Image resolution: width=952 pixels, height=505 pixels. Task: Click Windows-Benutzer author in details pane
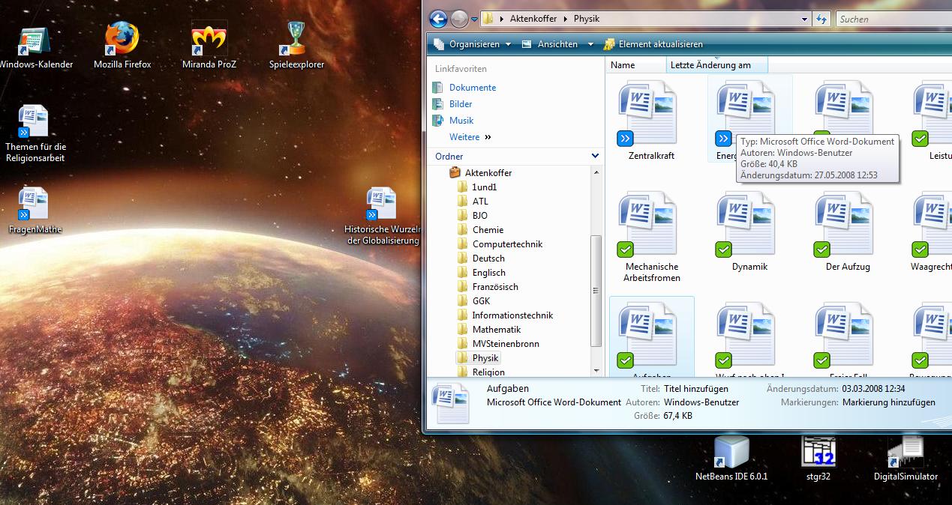[701, 402]
